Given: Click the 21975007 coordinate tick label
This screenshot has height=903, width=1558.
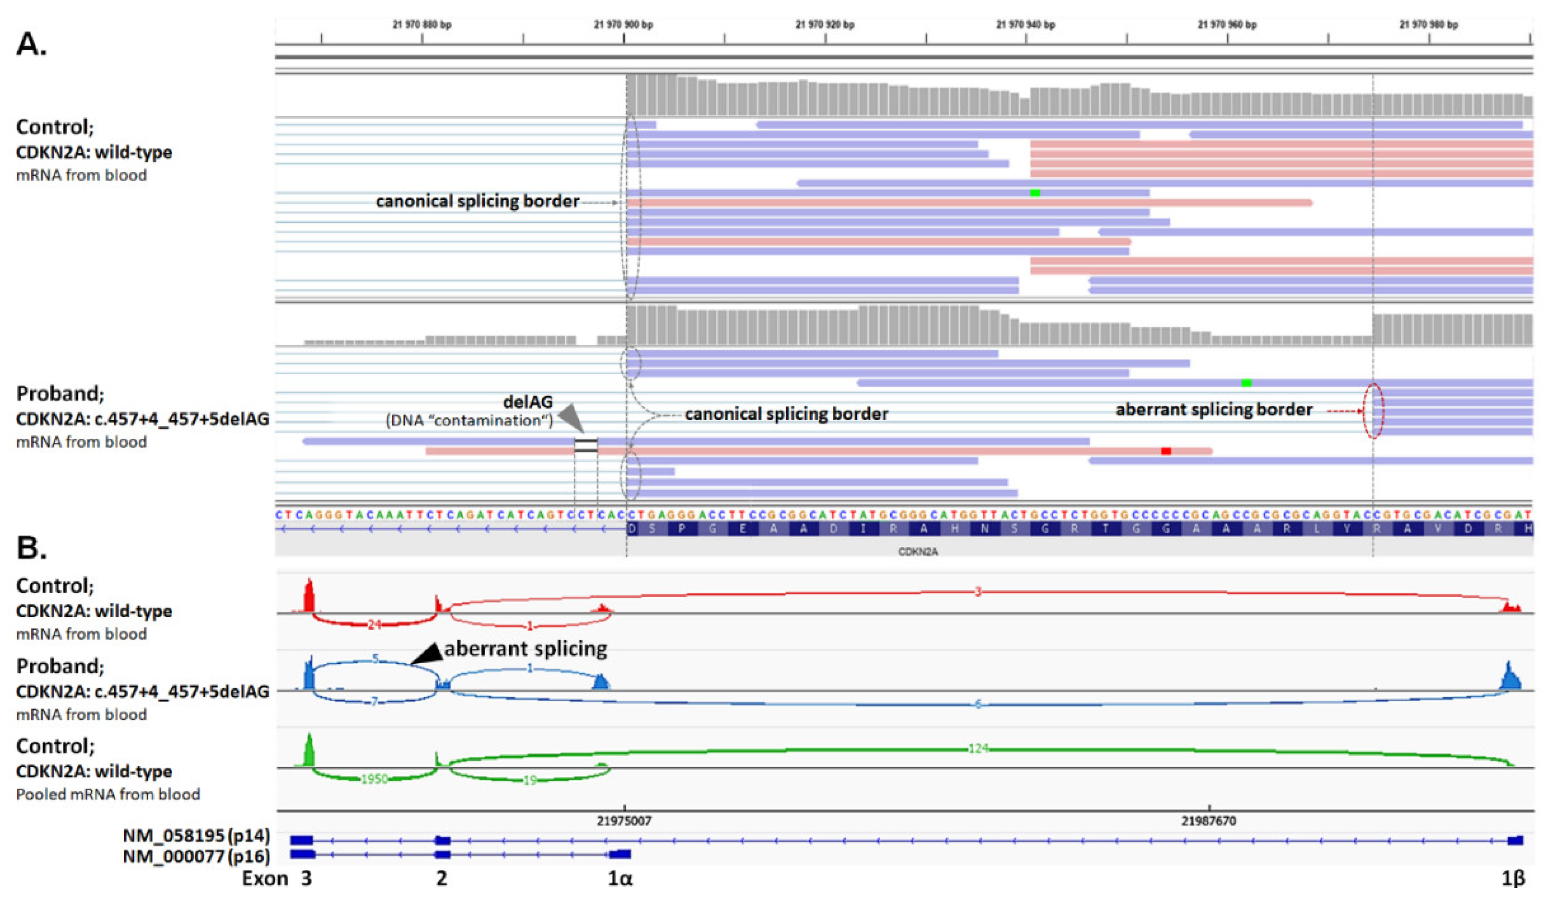Looking at the screenshot, I should coord(624,821).
